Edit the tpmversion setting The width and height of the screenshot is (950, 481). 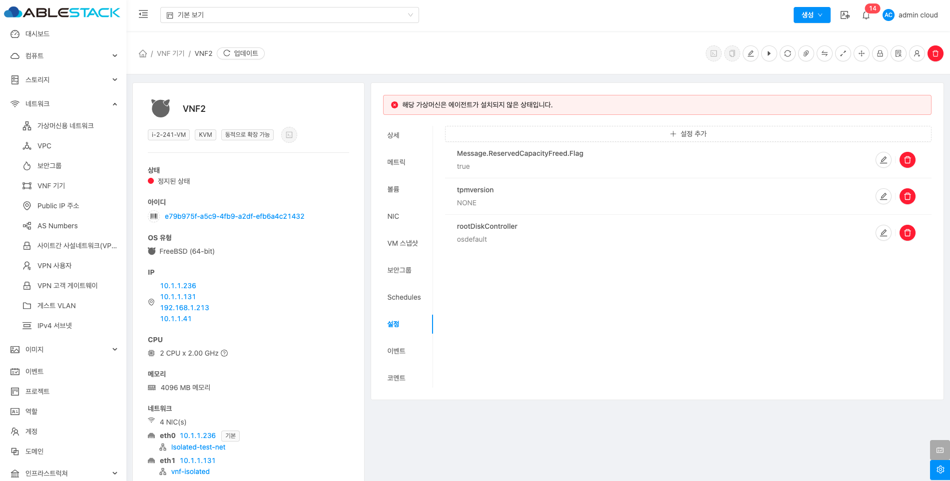coord(883,196)
